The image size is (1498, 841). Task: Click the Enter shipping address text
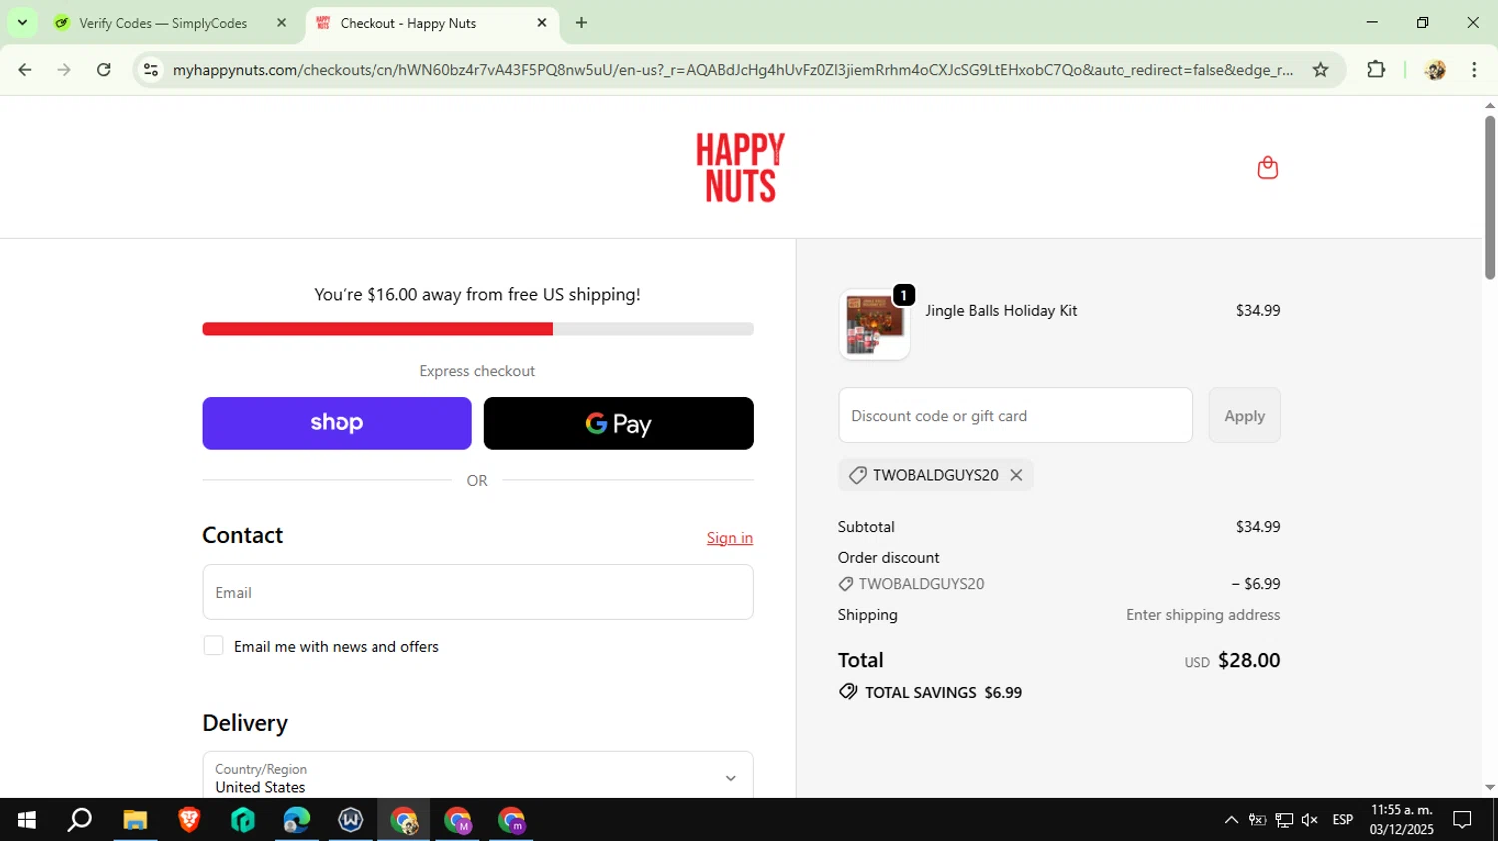click(x=1203, y=615)
